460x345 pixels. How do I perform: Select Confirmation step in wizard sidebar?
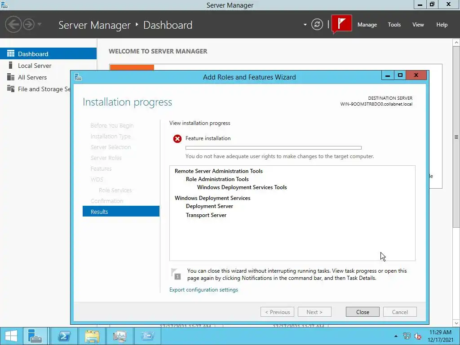(x=107, y=201)
